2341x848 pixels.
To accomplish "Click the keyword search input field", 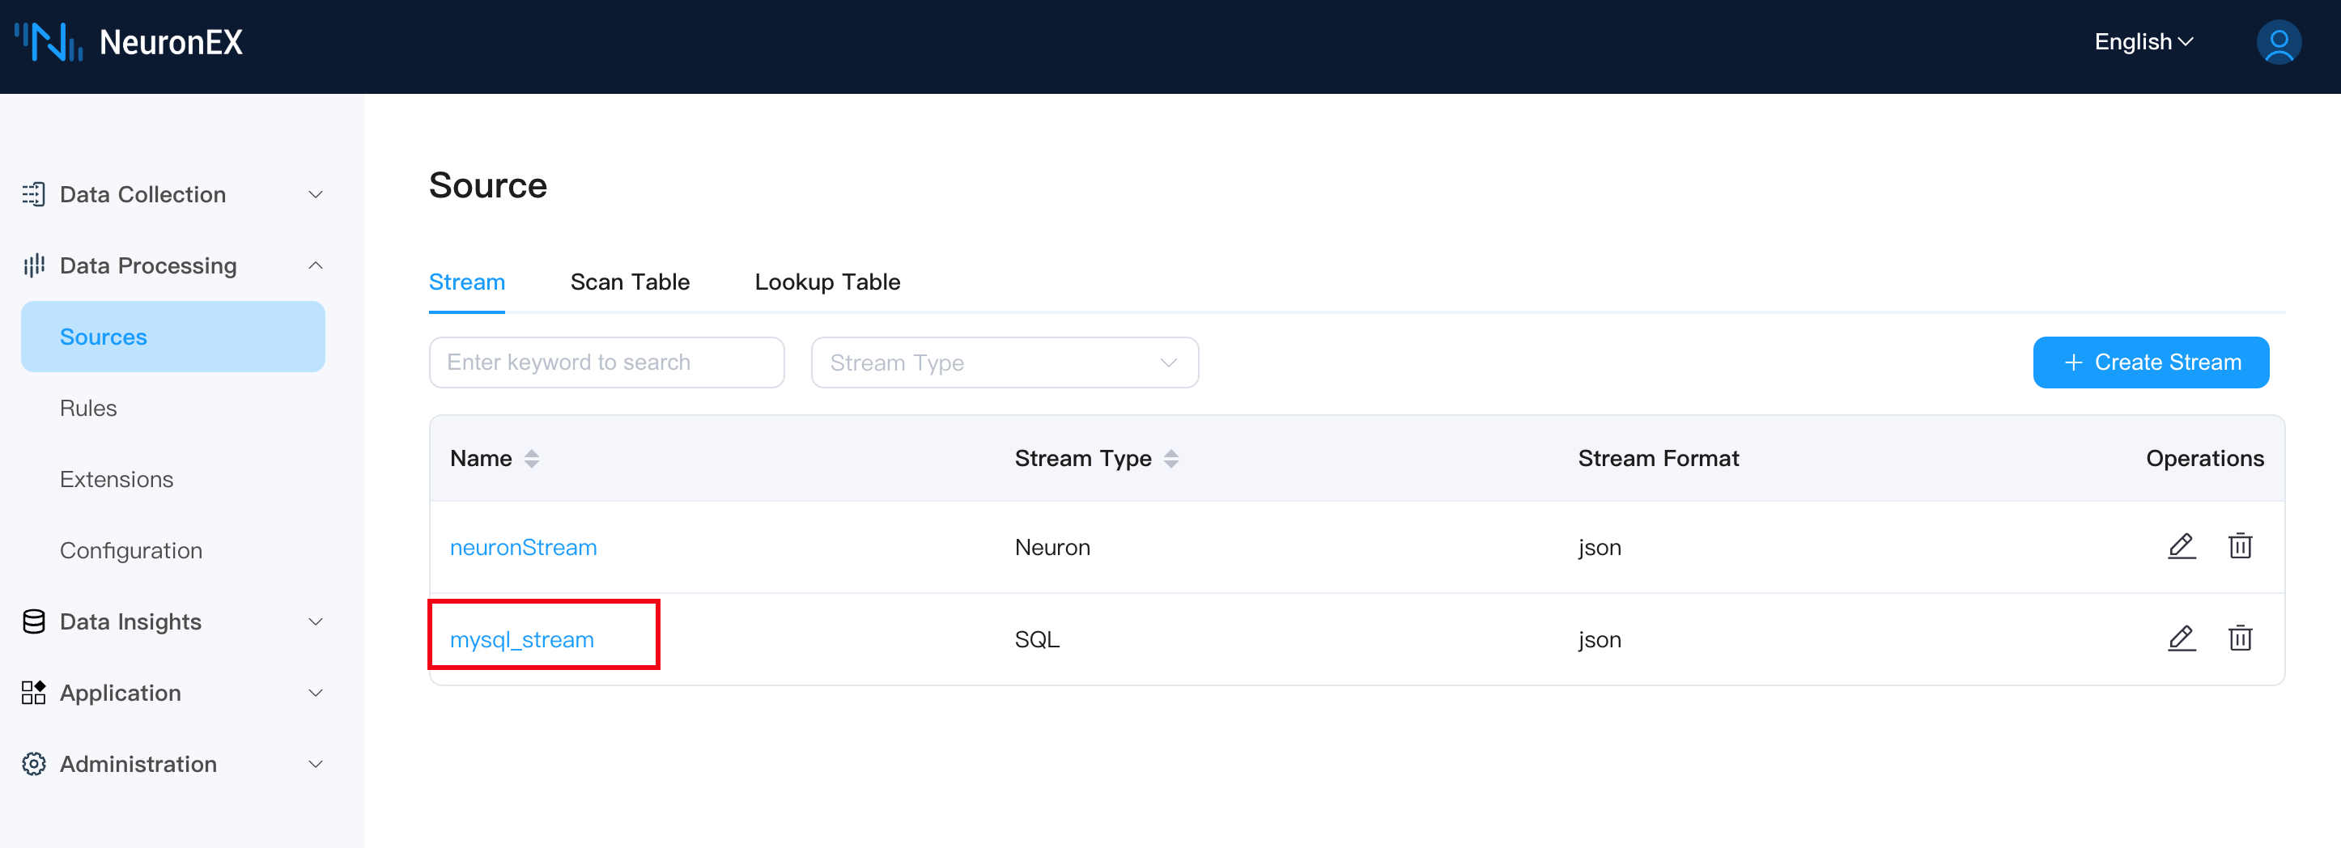I will tap(605, 362).
